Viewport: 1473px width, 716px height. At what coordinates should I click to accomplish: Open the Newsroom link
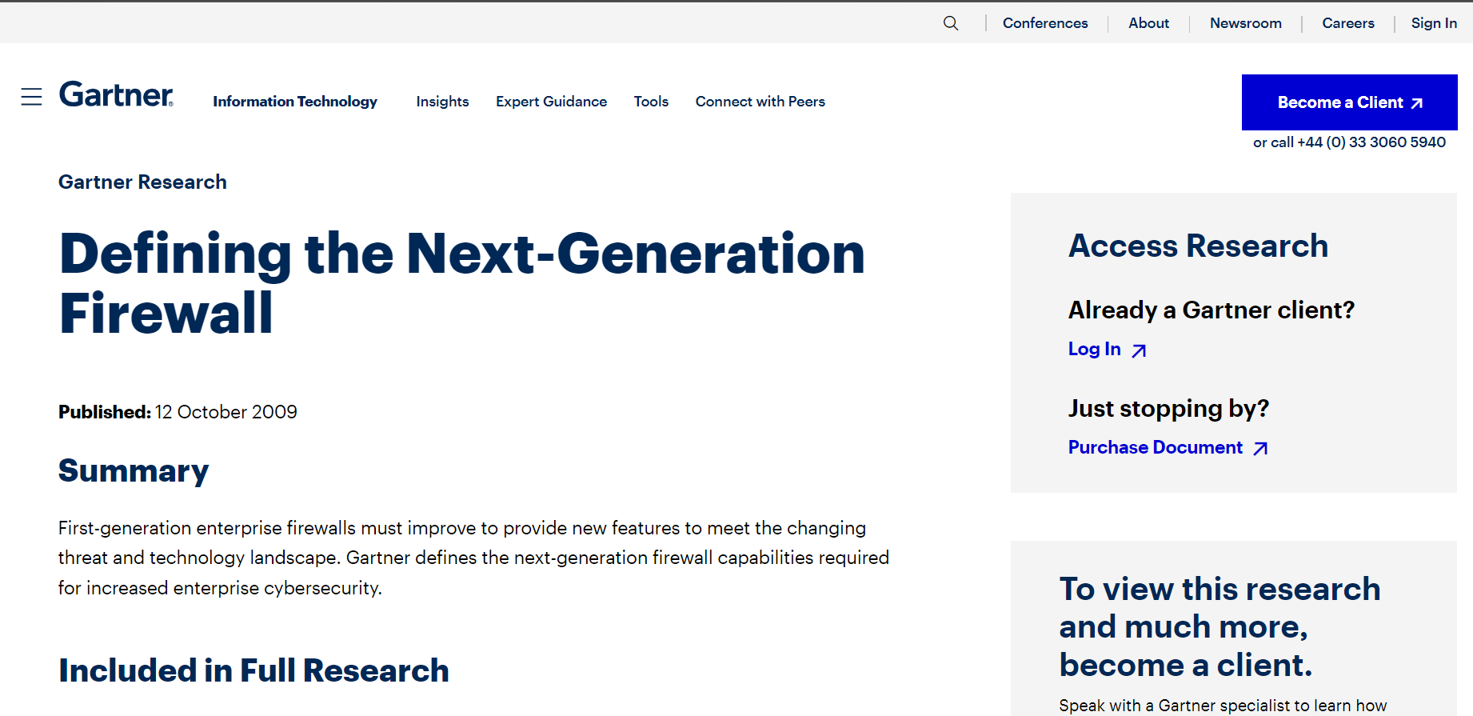pyautogui.click(x=1245, y=23)
